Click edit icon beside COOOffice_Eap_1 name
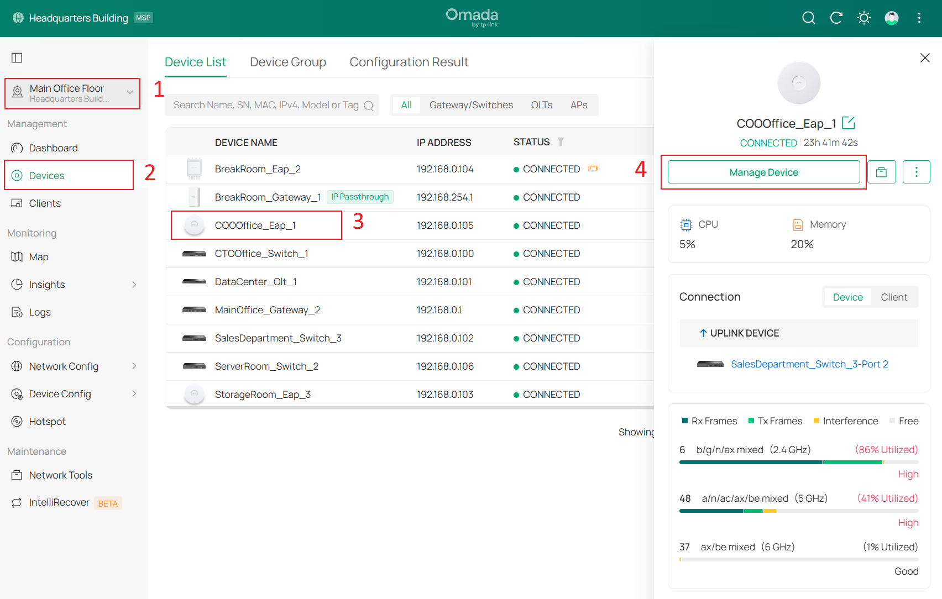This screenshot has width=942, height=599. pos(848,123)
